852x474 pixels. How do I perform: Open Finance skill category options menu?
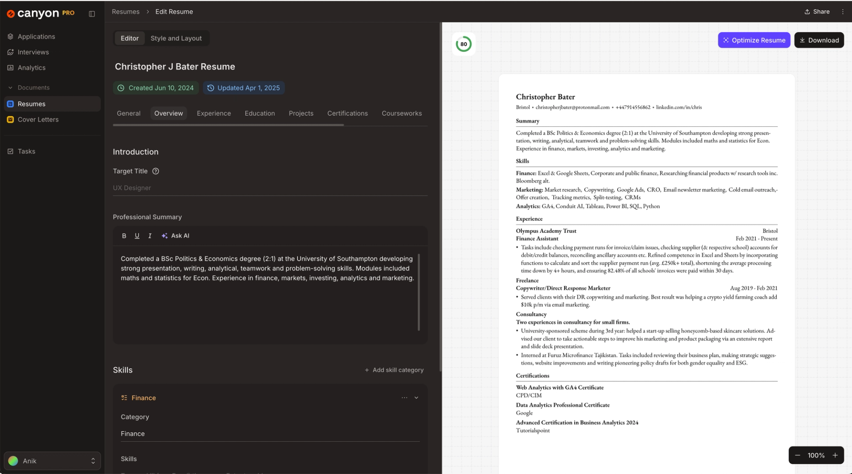tap(404, 398)
